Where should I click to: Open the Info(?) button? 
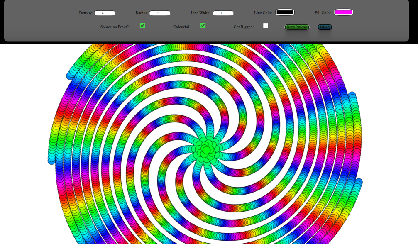tap(325, 27)
